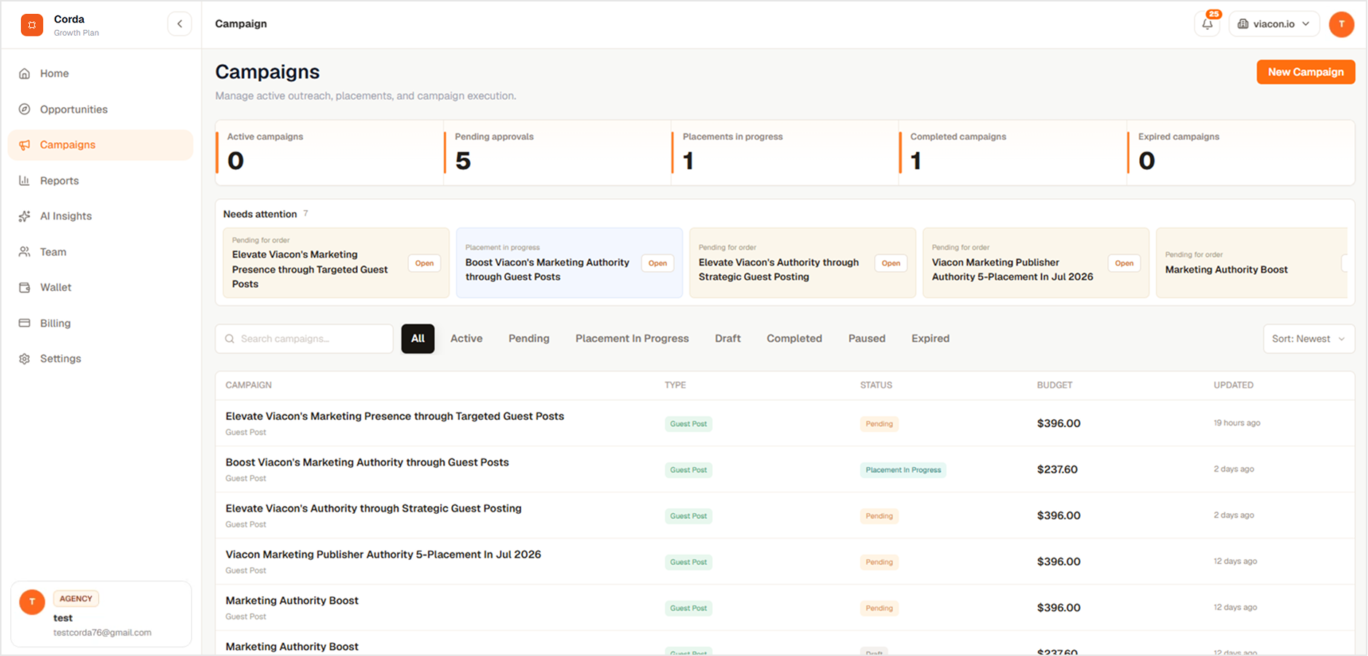Click the STATUS column header
This screenshot has height=656, width=1368.
point(876,385)
